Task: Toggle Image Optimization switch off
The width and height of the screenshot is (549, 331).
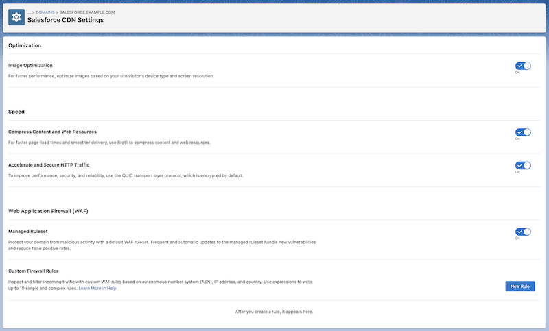Action: coord(523,66)
